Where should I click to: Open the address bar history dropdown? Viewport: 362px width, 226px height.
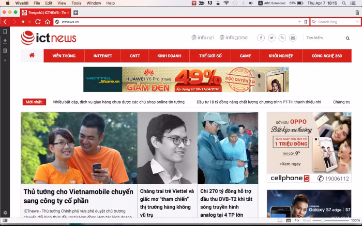[x=299, y=22]
